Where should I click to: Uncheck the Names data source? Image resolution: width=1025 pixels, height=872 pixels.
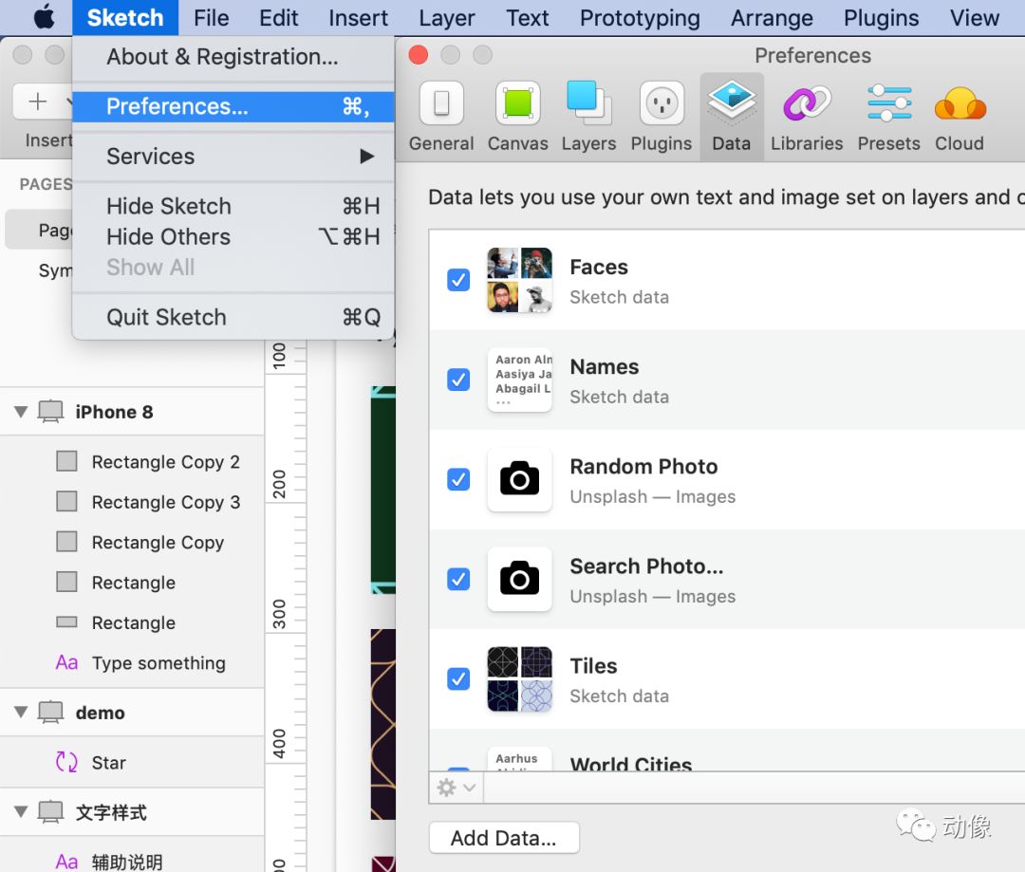point(458,380)
